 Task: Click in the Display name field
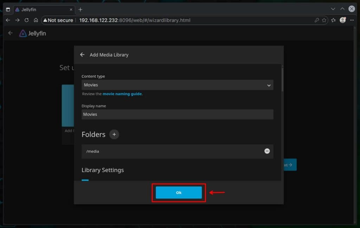click(177, 114)
